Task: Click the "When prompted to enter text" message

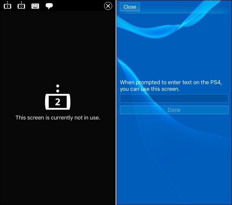Action: pos(171,86)
